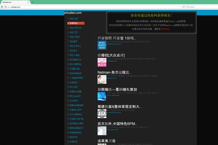Open a new tab with plus button
Screen dimensions: 218x145
click(33, 2)
